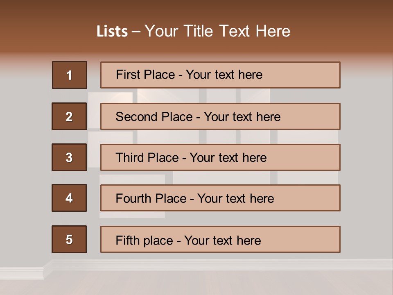Viewport: 393px width, 295px height.
Task: Click the words 'Fourth Place'
Action: point(151,198)
